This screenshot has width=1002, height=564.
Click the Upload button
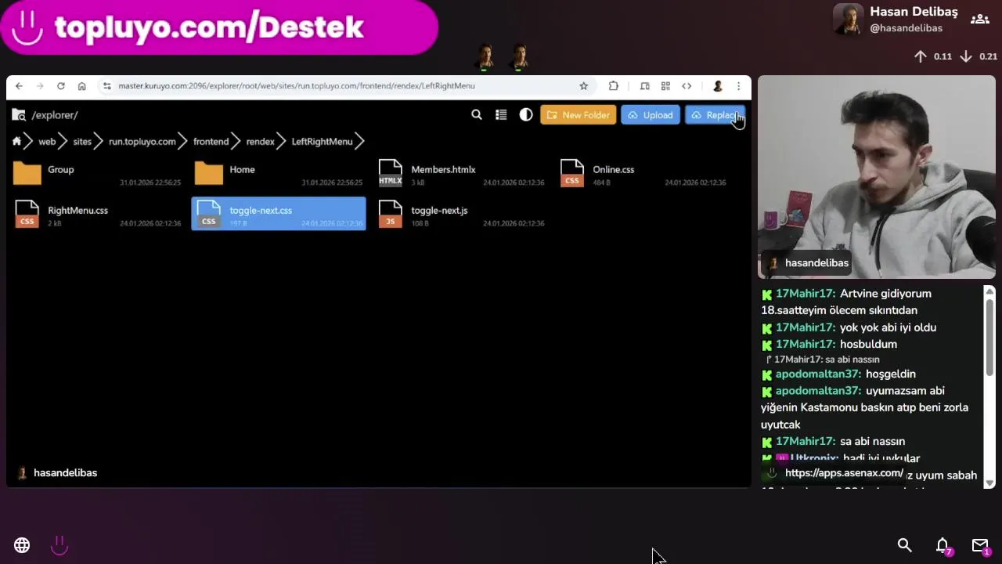651,115
